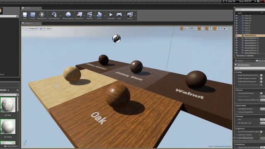Click the Quick Settings gear icon

[x=54, y=15]
